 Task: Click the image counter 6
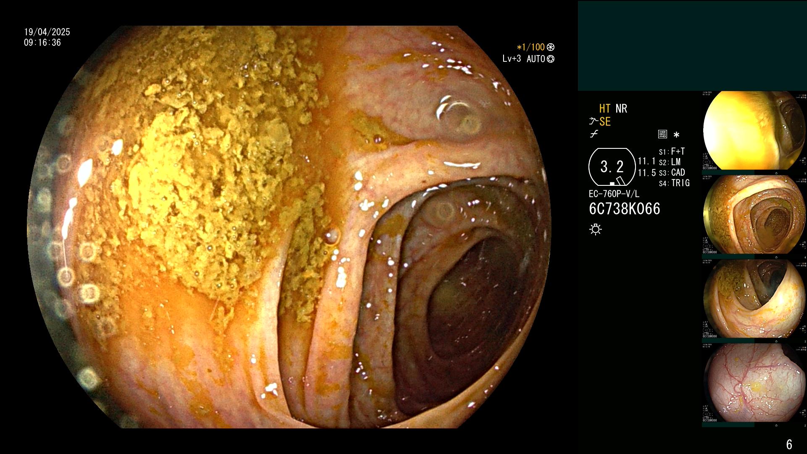click(789, 444)
